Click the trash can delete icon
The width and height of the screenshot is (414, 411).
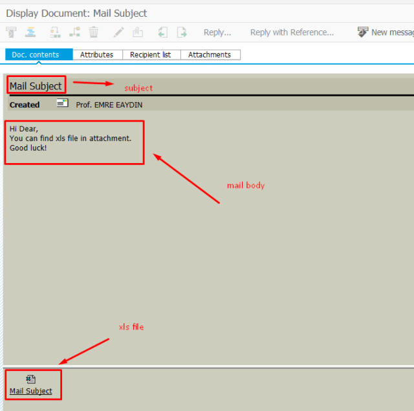(94, 32)
